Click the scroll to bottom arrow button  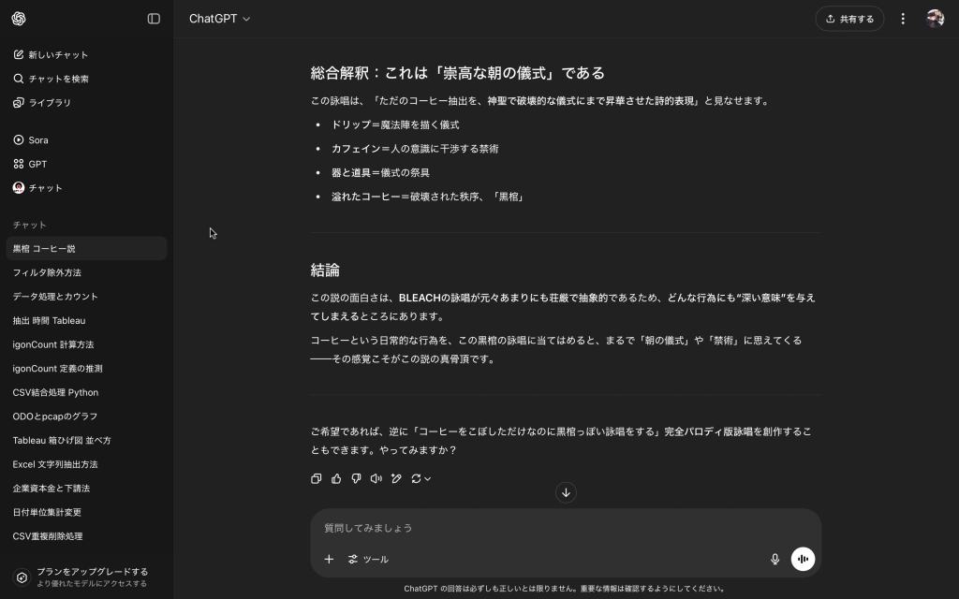pyautogui.click(x=566, y=492)
